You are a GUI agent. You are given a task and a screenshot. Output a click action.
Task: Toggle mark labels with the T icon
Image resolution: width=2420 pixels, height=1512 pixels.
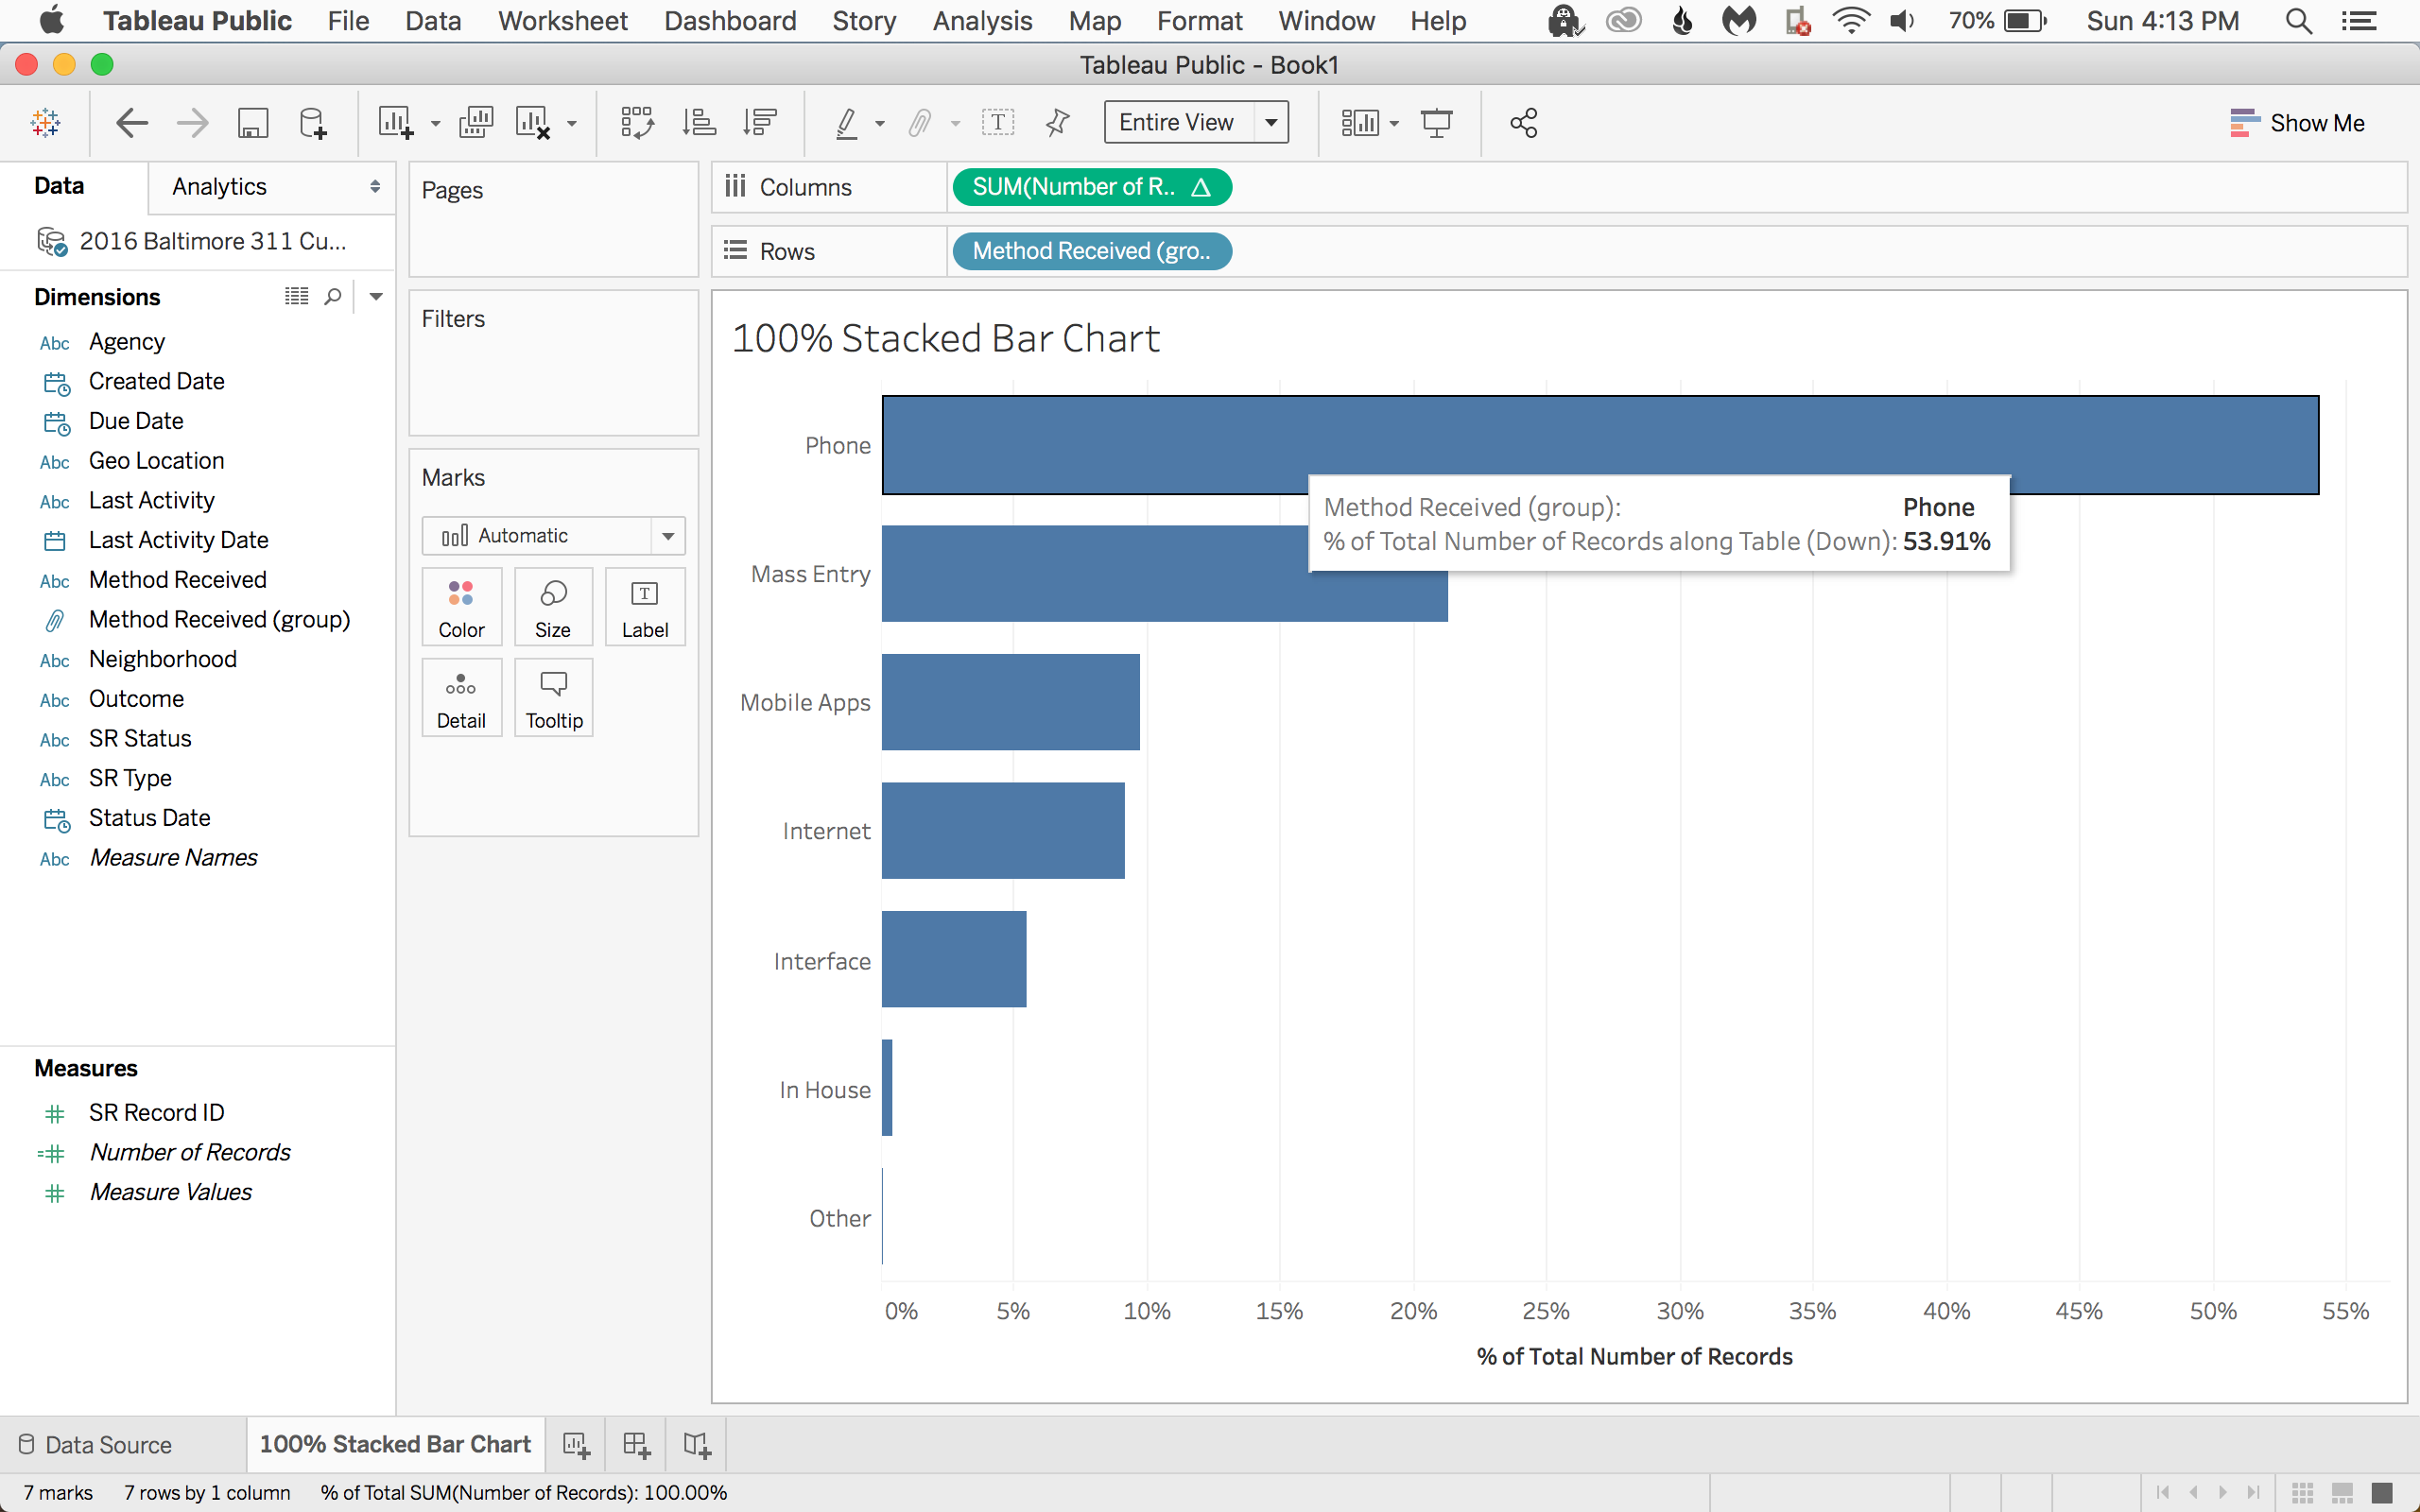(x=998, y=123)
